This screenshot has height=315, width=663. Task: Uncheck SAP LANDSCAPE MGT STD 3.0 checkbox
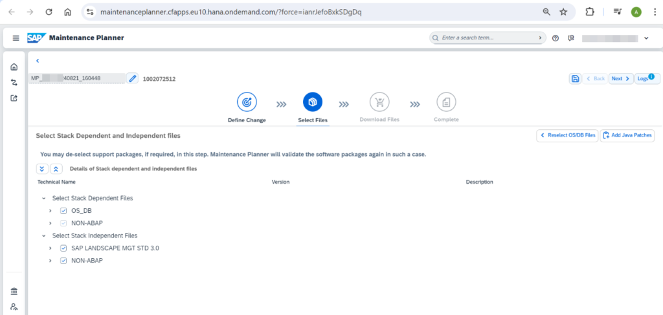(63, 248)
